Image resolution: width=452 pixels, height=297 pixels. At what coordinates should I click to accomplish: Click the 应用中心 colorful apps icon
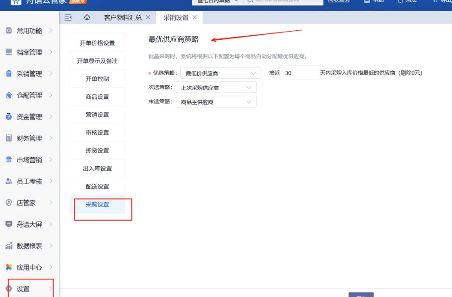(x=9, y=267)
